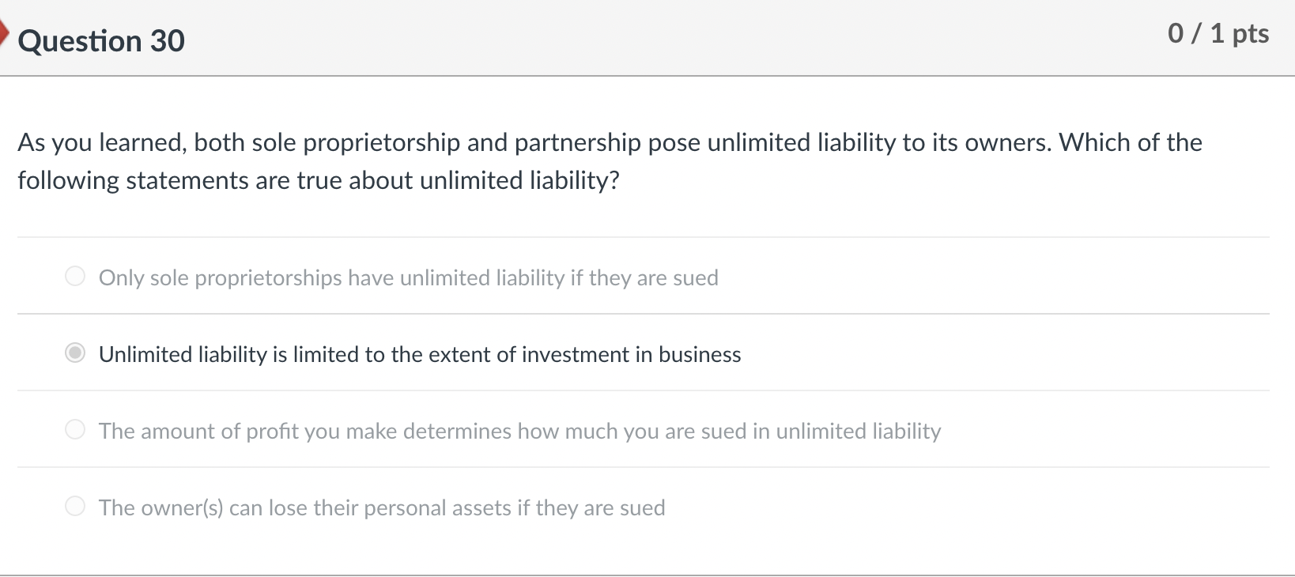Click the red flag marker beside Question 30
The height and width of the screenshot is (577, 1295).
[x=4, y=33]
